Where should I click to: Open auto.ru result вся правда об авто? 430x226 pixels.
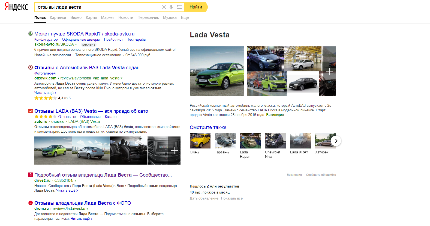pos(91,111)
